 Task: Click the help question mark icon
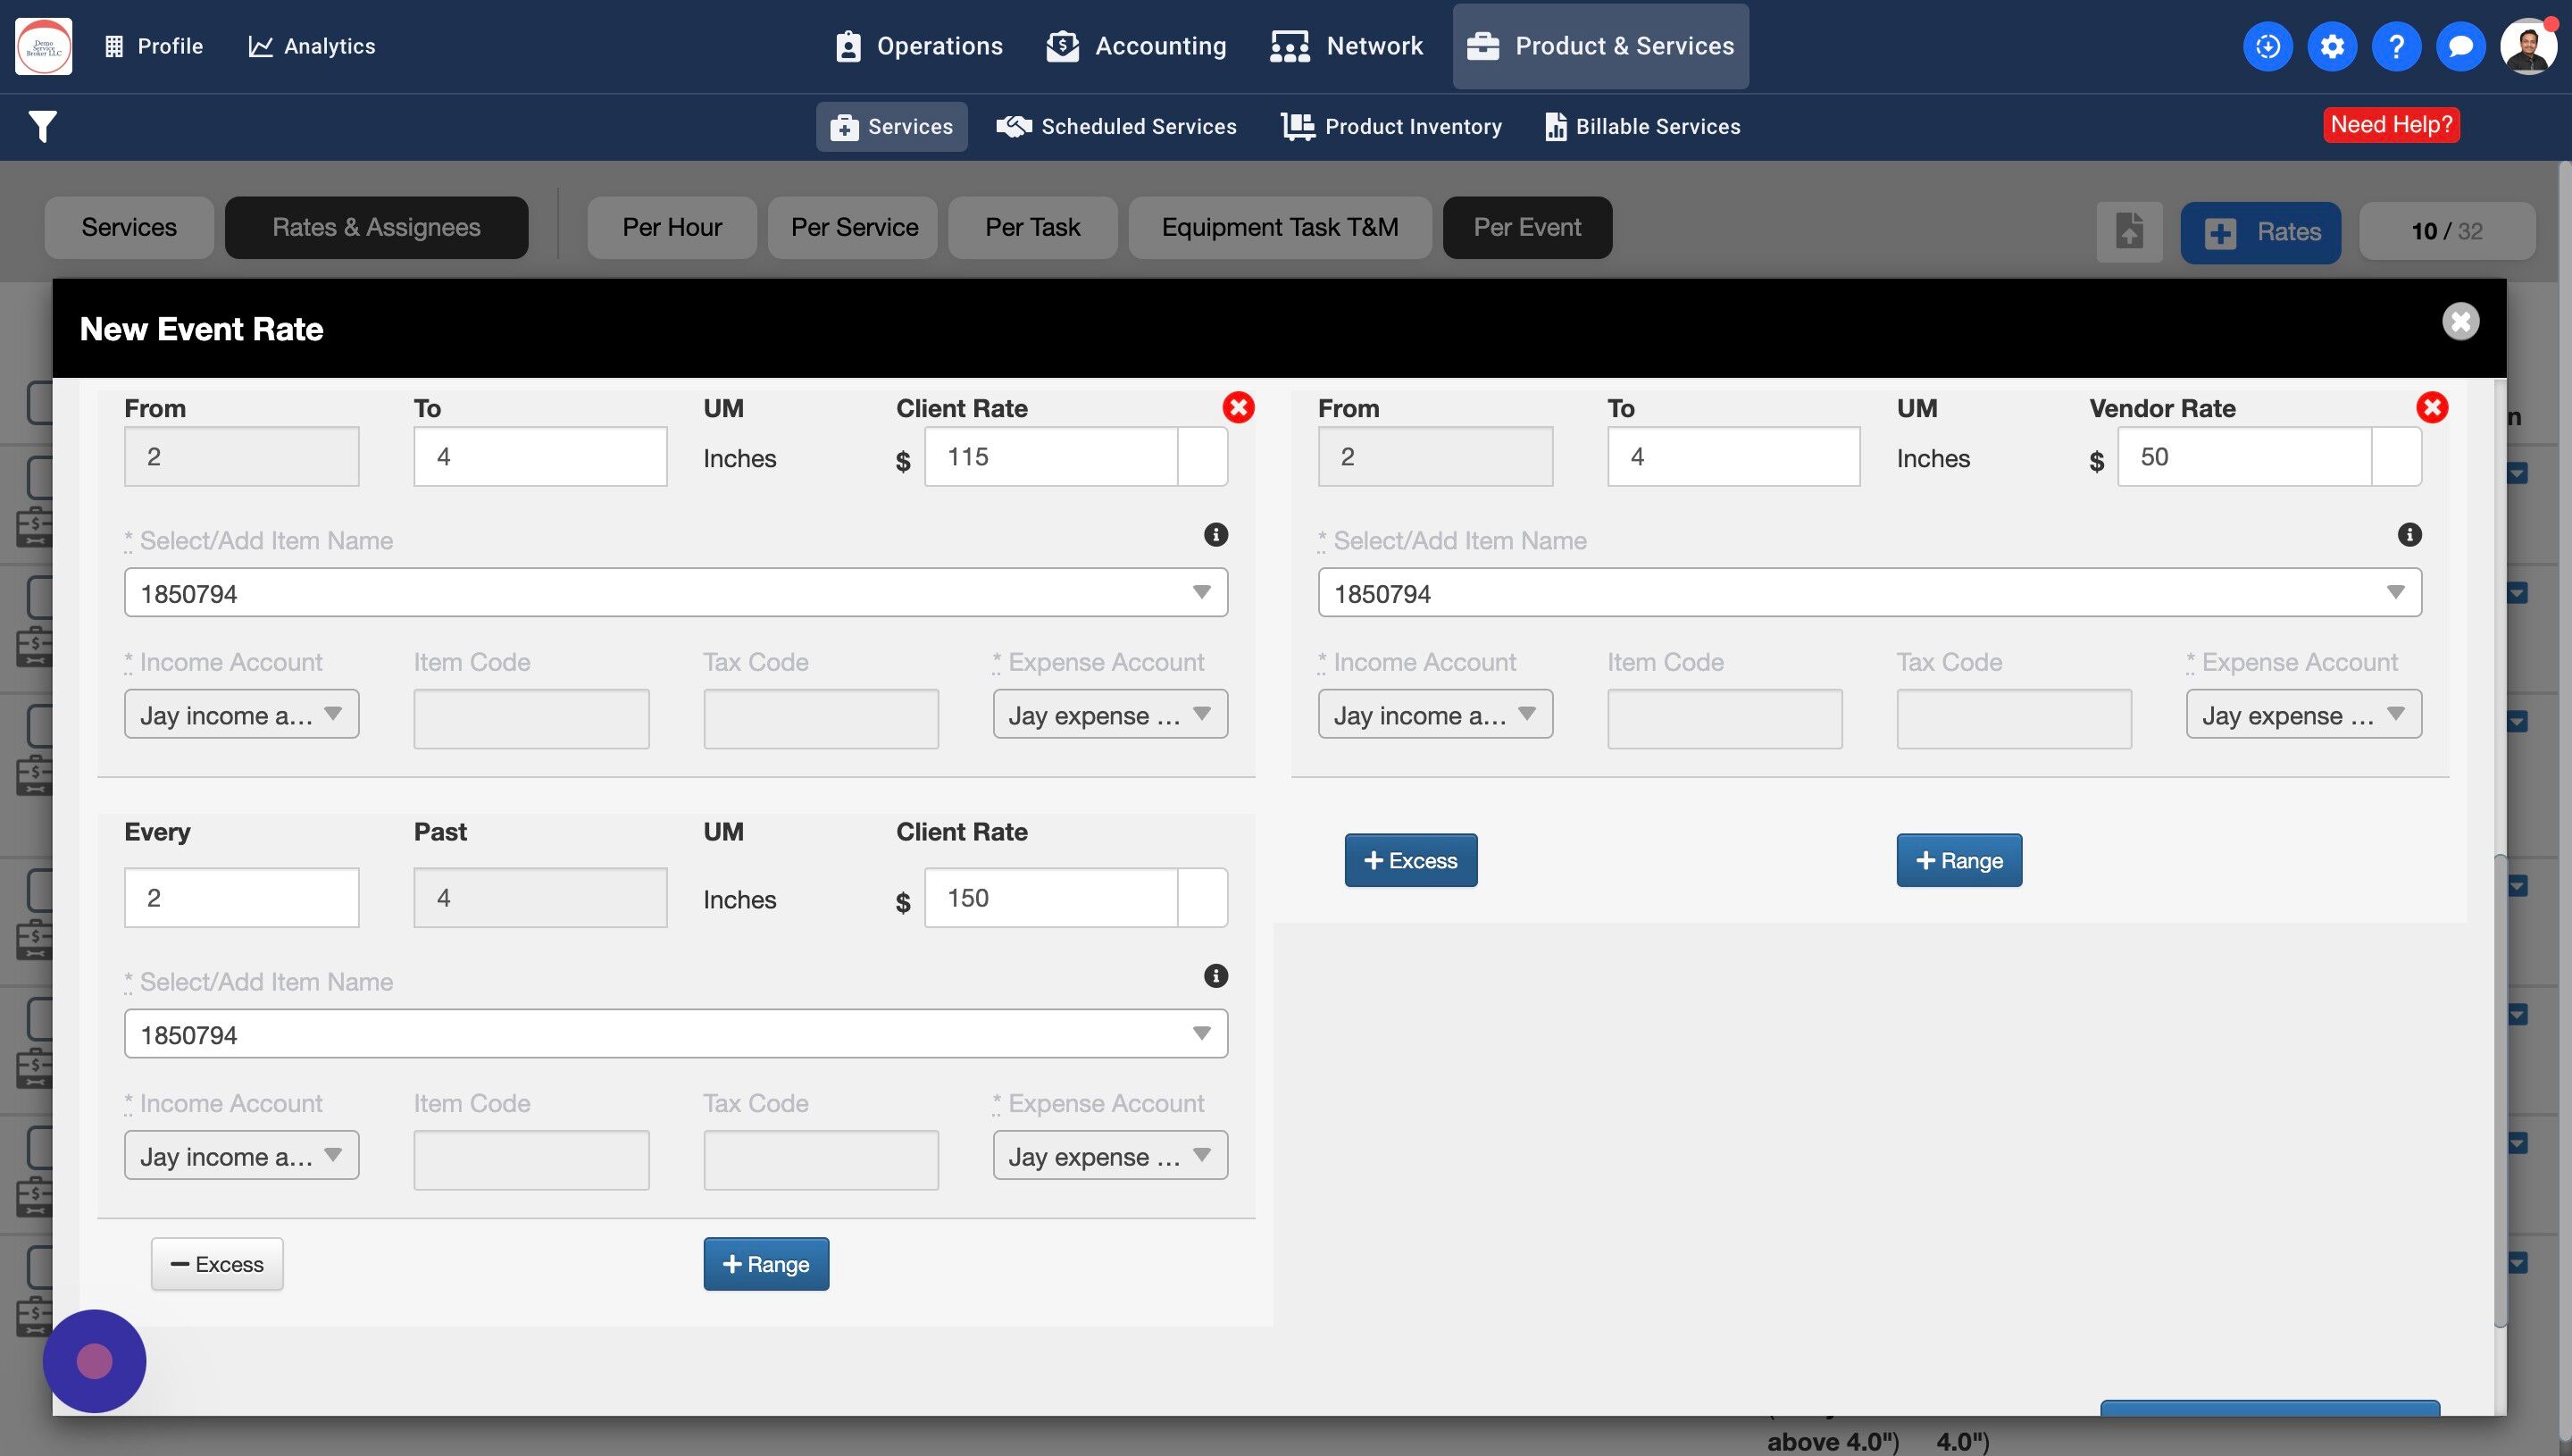click(x=2396, y=46)
